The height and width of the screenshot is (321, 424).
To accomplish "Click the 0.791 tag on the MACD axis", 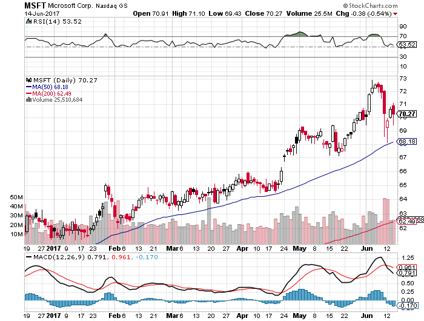I will [x=406, y=273].
